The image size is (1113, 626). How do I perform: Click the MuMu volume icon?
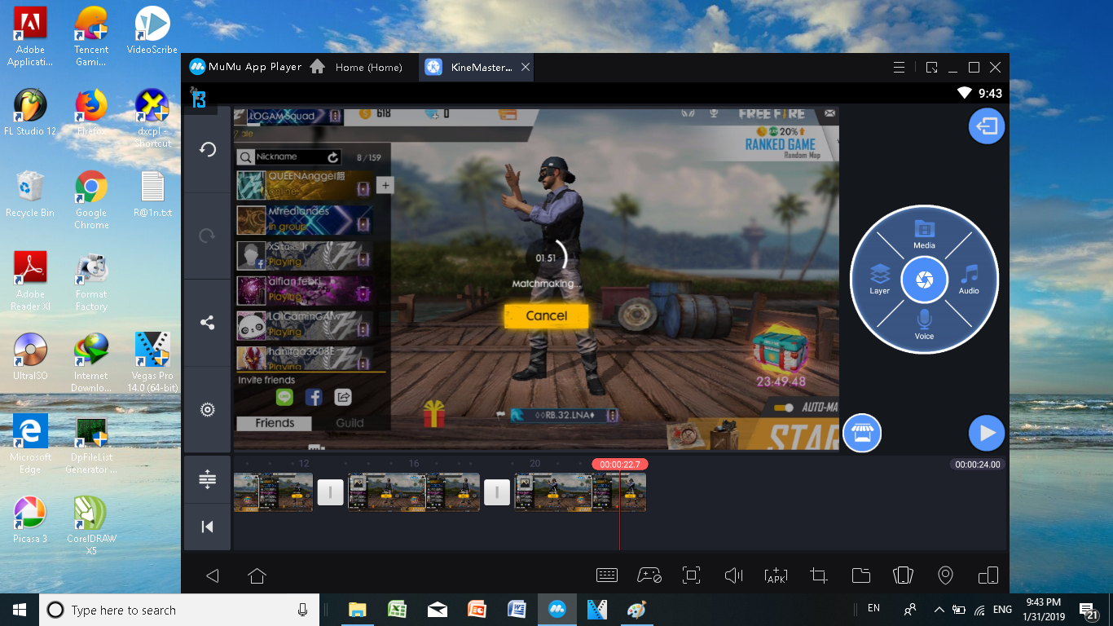pos(734,575)
